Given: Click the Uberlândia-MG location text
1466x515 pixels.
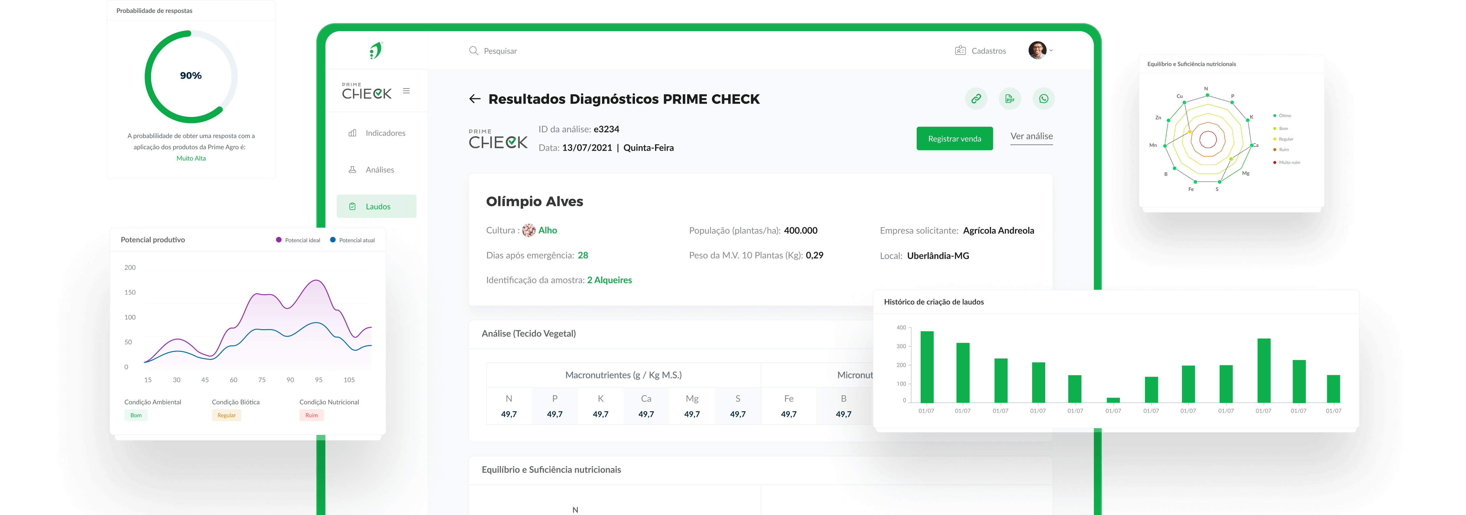Looking at the screenshot, I should 938,256.
